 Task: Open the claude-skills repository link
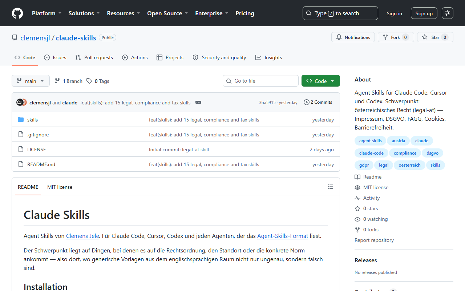click(x=76, y=38)
